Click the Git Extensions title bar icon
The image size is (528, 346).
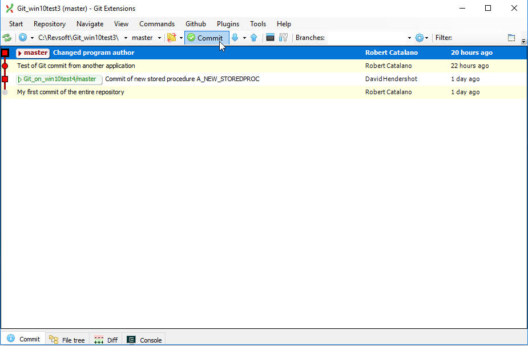pos(10,8)
